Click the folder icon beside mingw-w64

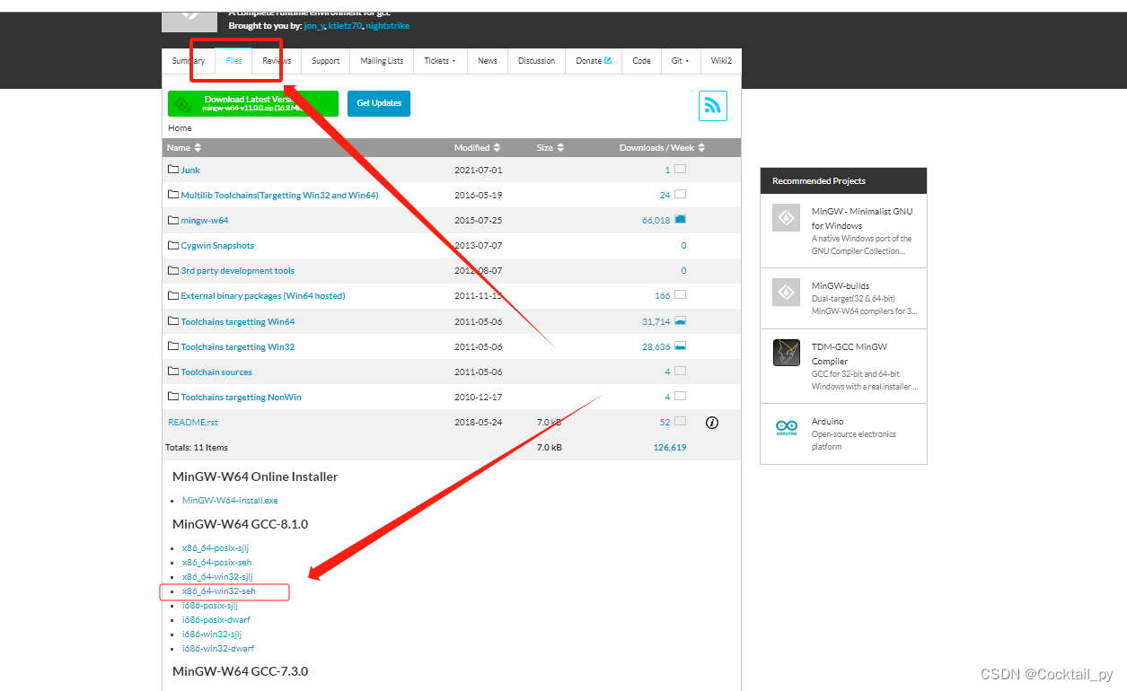(x=173, y=219)
